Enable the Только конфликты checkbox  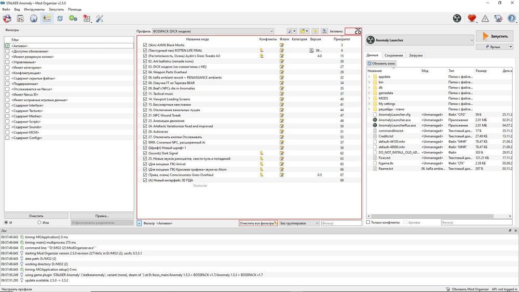click(368, 222)
